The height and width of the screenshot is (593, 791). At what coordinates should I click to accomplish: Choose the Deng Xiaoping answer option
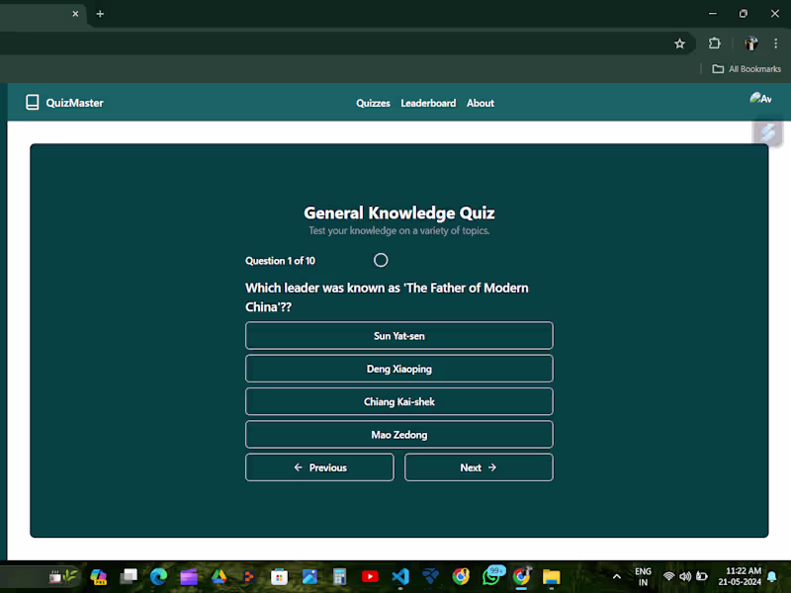coord(399,369)
